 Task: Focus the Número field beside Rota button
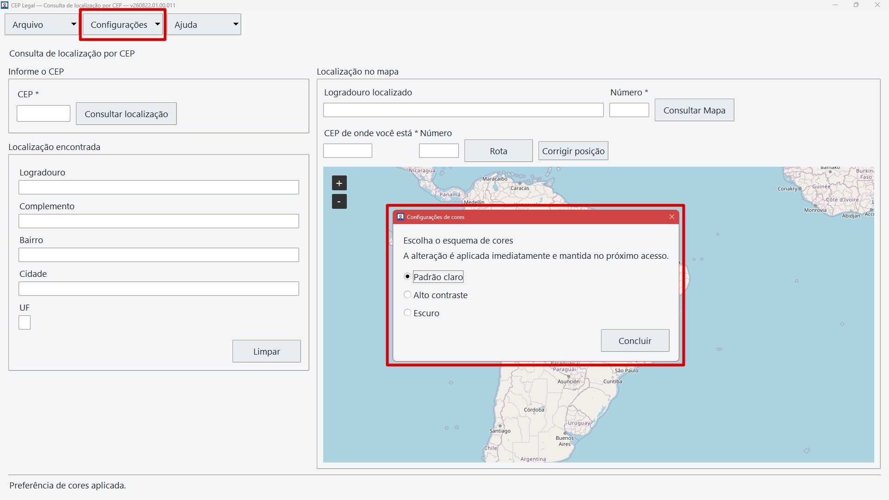click(x=439, y=151)
